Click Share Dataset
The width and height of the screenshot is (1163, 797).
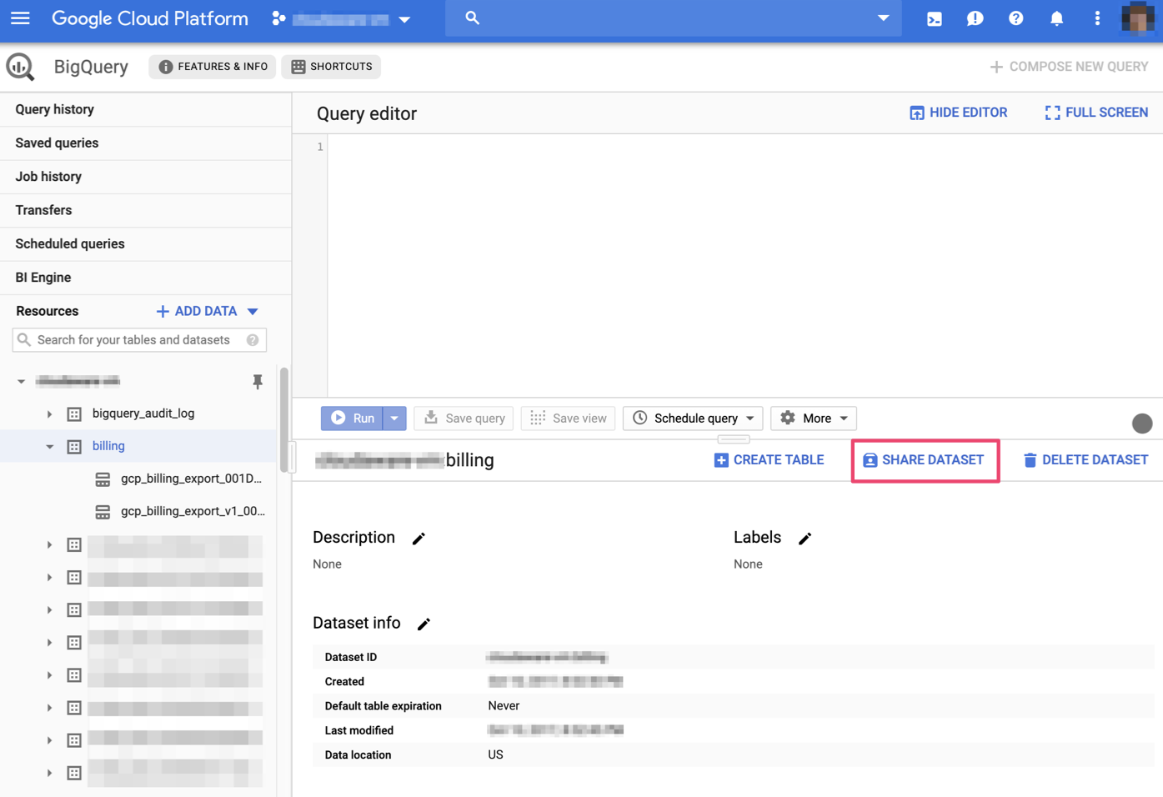(x=924, y=460)
